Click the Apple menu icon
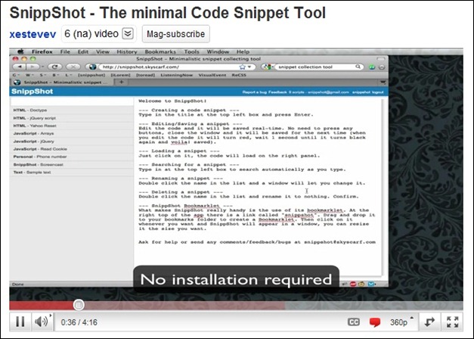Viewport: 474px width, 339px height. tap(20, 51)
